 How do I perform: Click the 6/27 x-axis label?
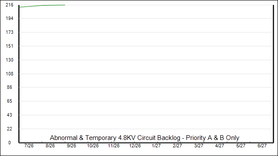click(x=262, y=146)
